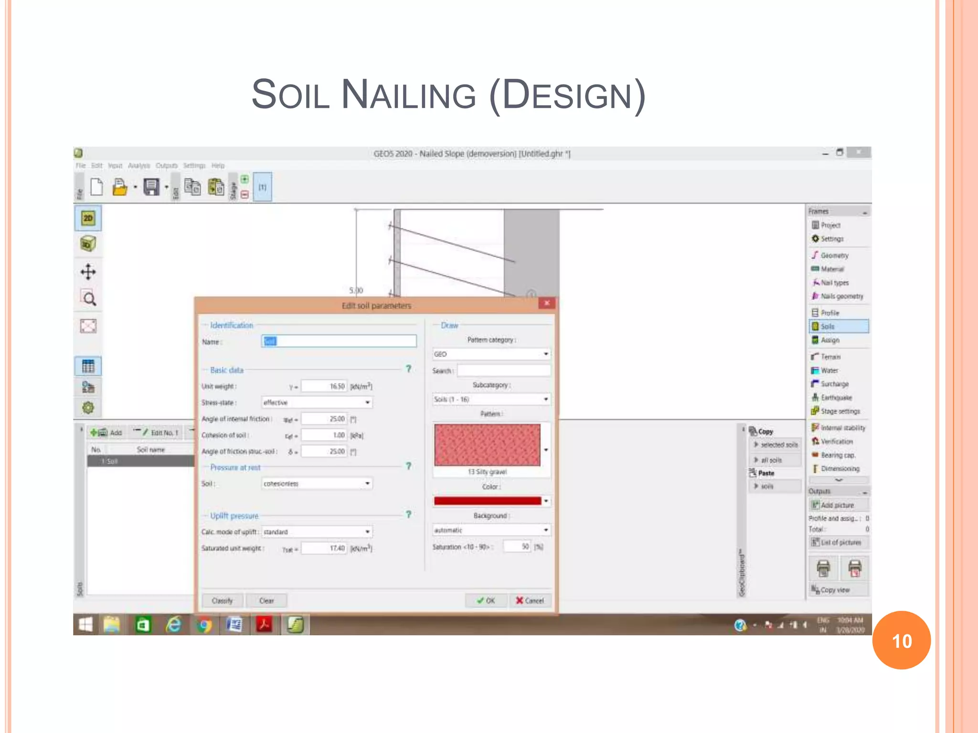This screenshot has width=978, height=733.
Task: Open the Geometry frame
Action: click(834, 255)
